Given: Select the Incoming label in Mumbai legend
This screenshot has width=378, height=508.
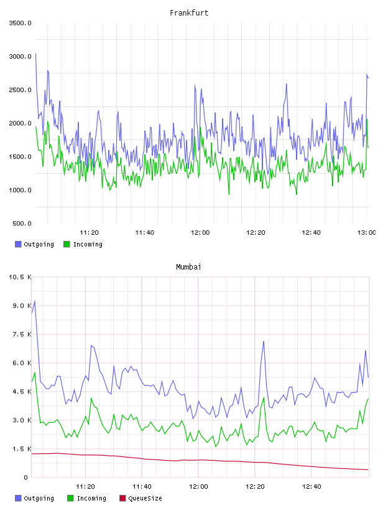Looking at the screenshot, I should [x=91, y=498].
